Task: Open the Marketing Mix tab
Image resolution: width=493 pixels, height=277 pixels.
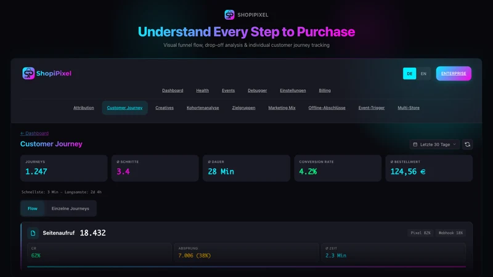Action: pyautogui.click(x=282, y=108)
